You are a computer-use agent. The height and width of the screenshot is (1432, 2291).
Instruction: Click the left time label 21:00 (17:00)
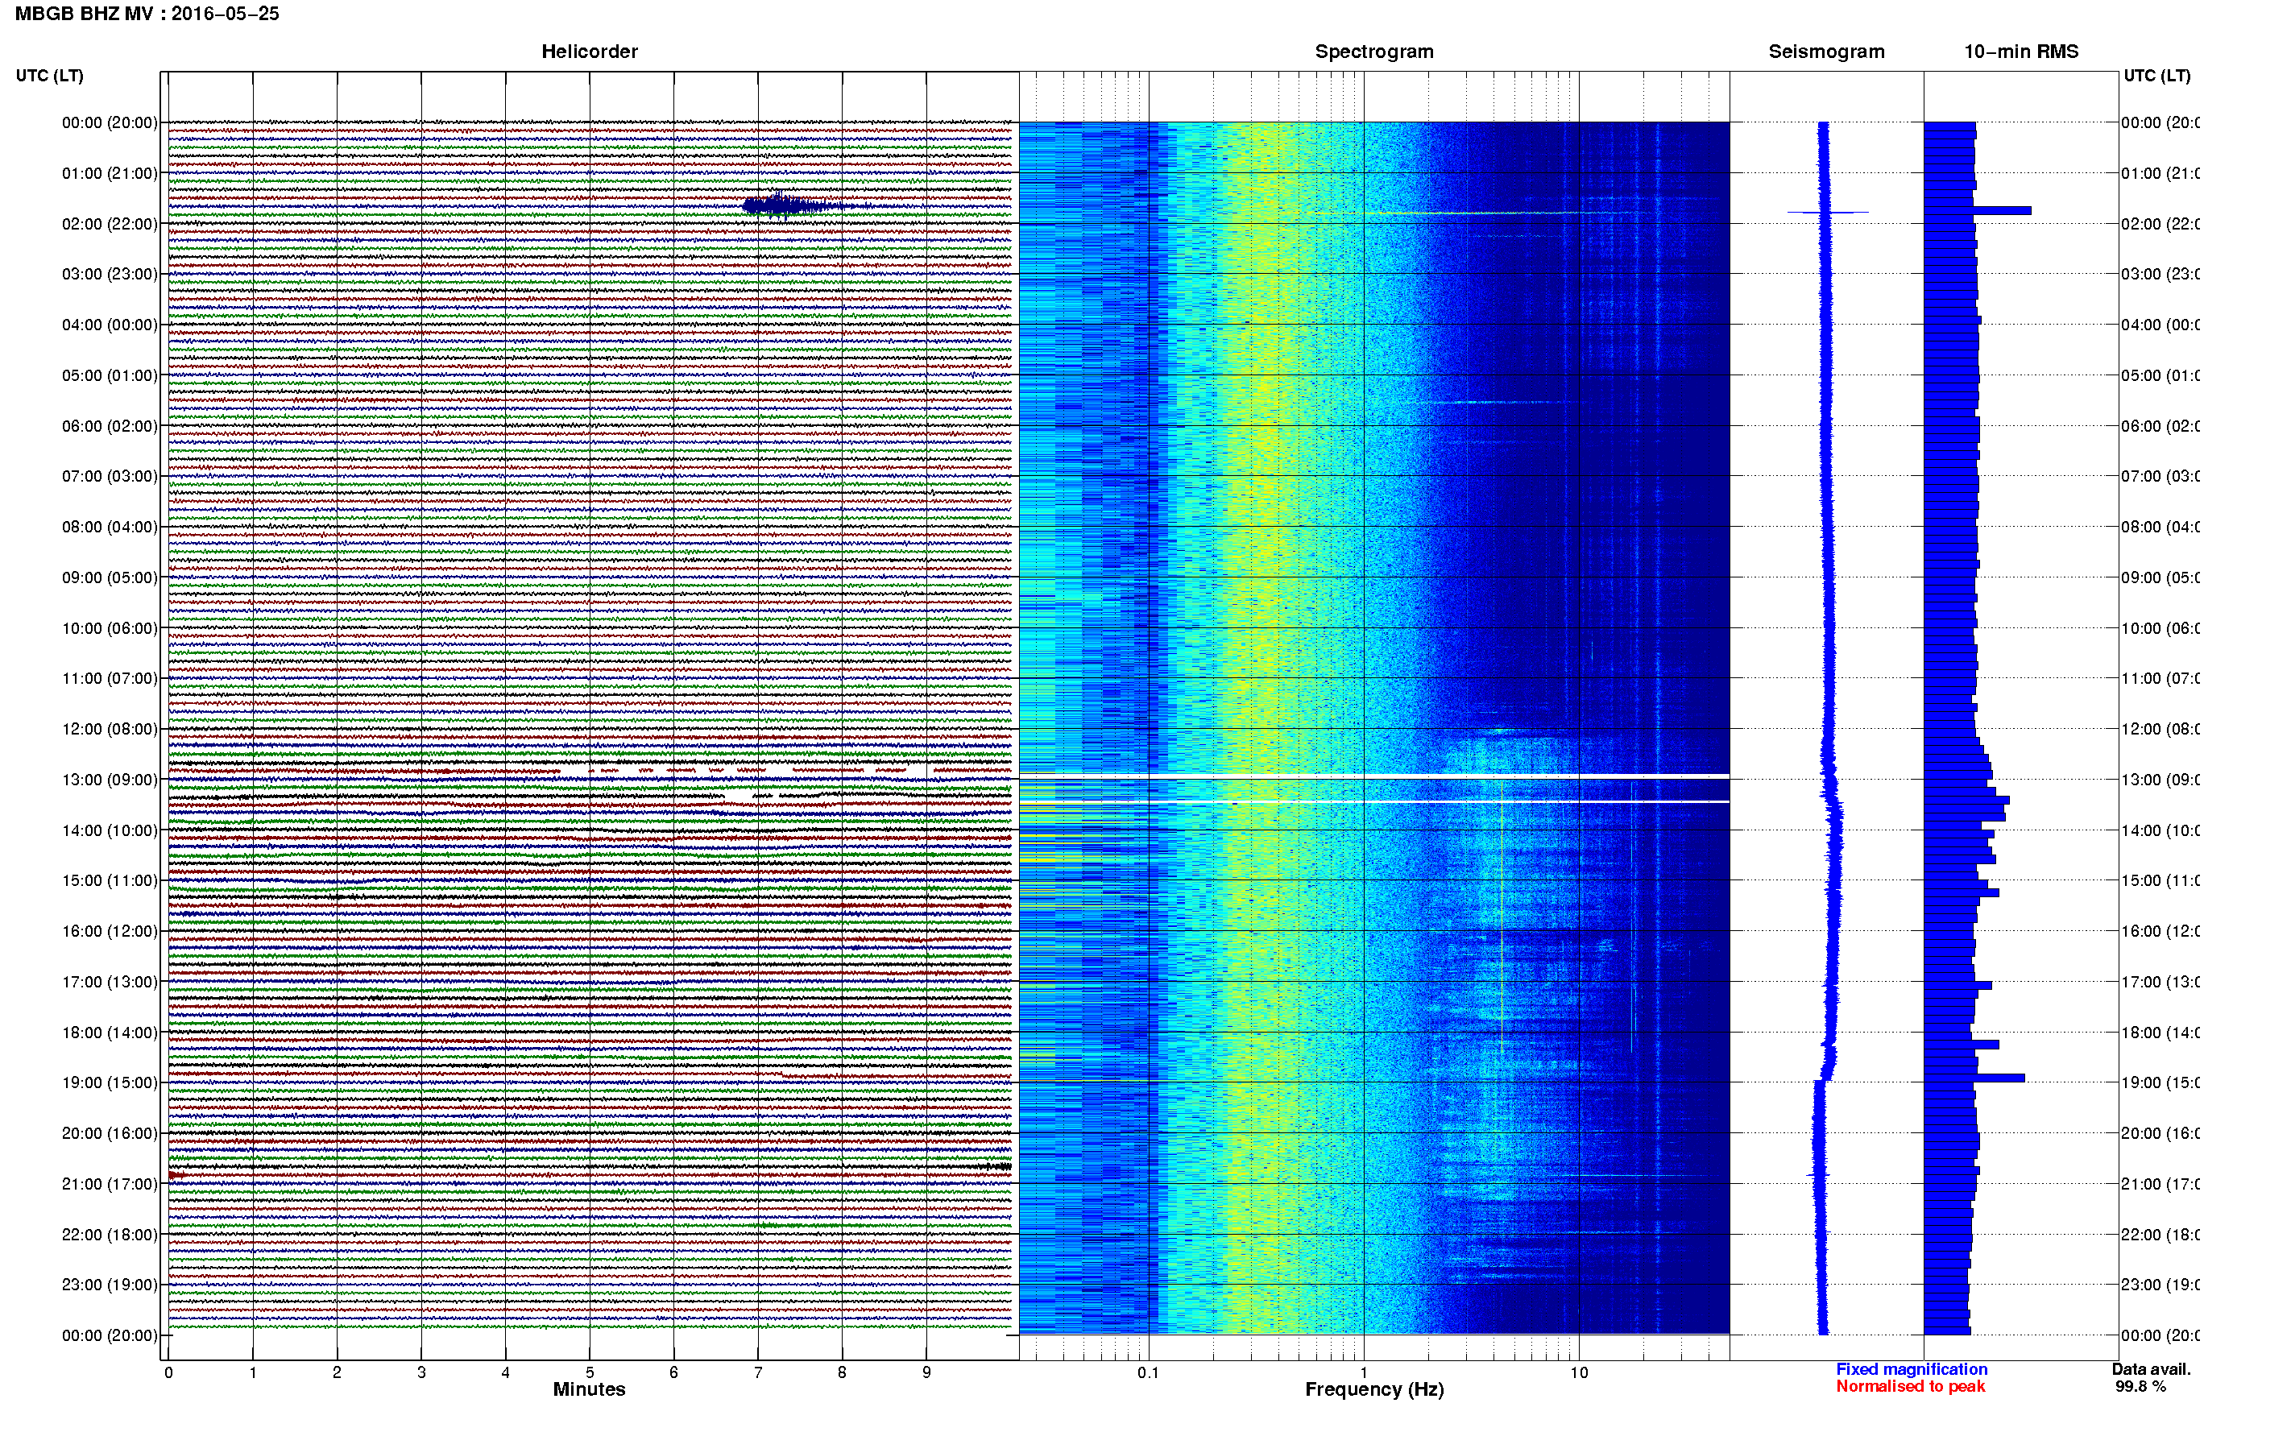point(110,1184)
